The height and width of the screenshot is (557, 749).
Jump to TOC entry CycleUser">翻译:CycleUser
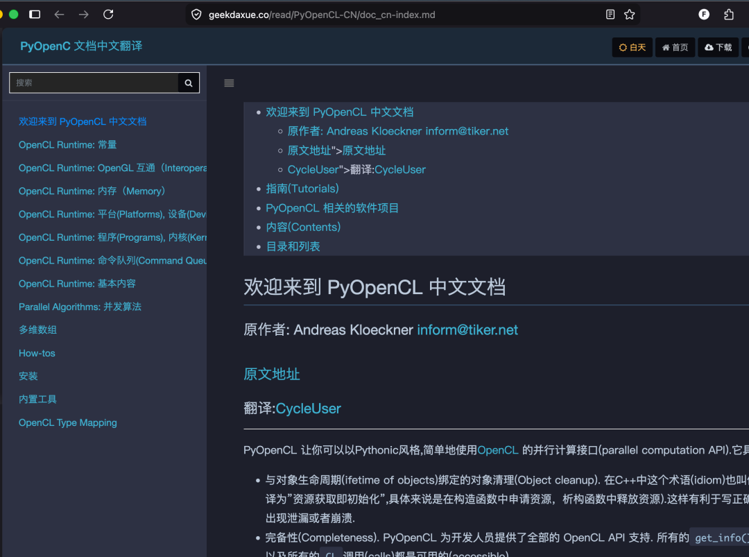(x=356, y=169)
